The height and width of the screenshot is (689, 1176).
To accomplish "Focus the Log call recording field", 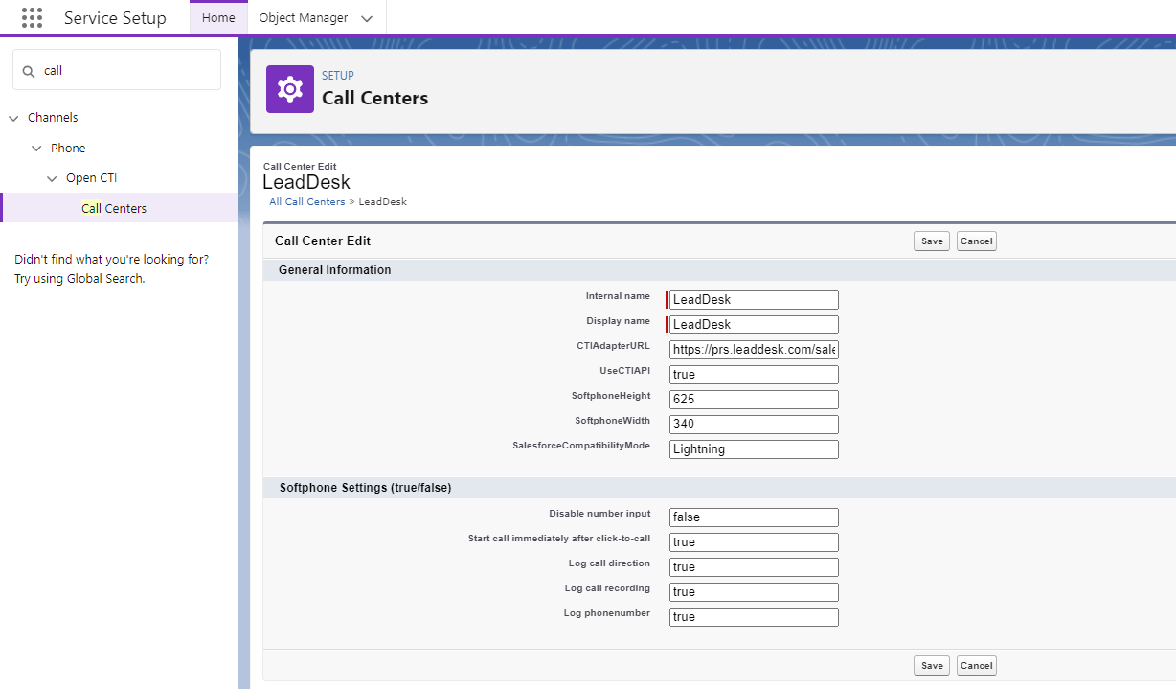I will (x=754, y=592).
